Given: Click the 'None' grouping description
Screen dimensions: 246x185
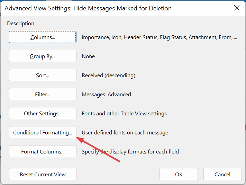Looking at the screenshot, I should point(88,56).
